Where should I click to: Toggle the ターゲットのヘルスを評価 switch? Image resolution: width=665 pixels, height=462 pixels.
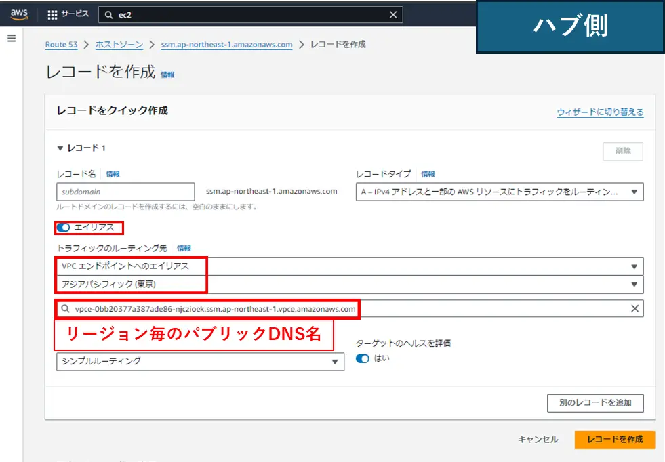pyautogui.click(x=362, y=358)
